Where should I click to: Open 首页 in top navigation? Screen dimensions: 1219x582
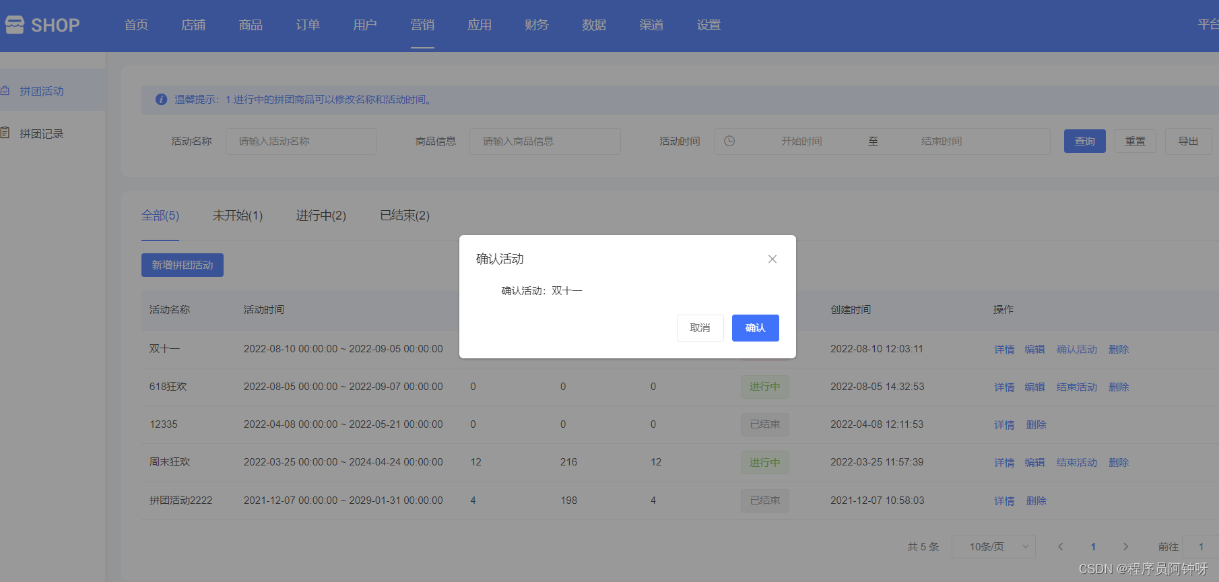point(136,25)
